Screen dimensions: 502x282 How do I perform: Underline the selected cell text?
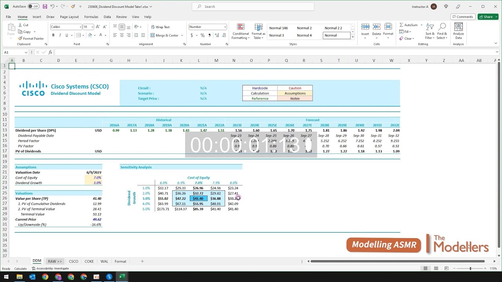click(x=66, y=35)
